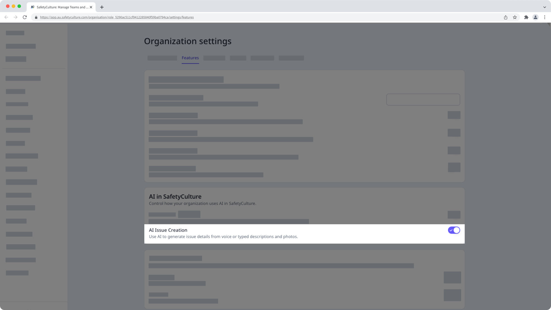This screenshot has height=310, width=551.
Task: Bookmark this page with star icon
Action: pyautogui.click(x=515, y=17)
